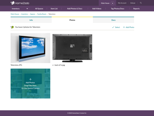The height and width of the screenshot is (116, 154).
Task: Open Add Videos menu item
Action: 97,9
